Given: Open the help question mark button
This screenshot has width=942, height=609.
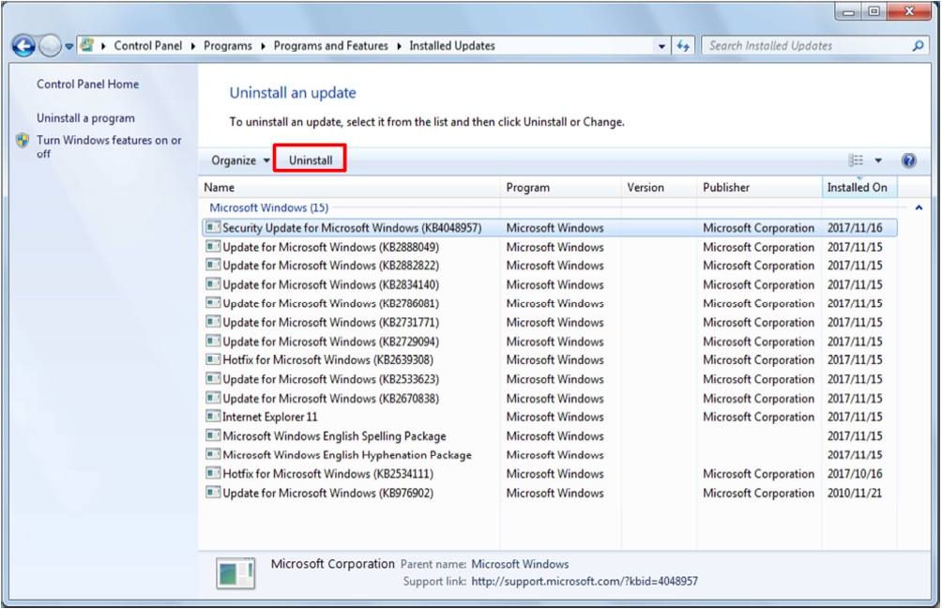Looking at the screenshot, I should tap(908, 160).
